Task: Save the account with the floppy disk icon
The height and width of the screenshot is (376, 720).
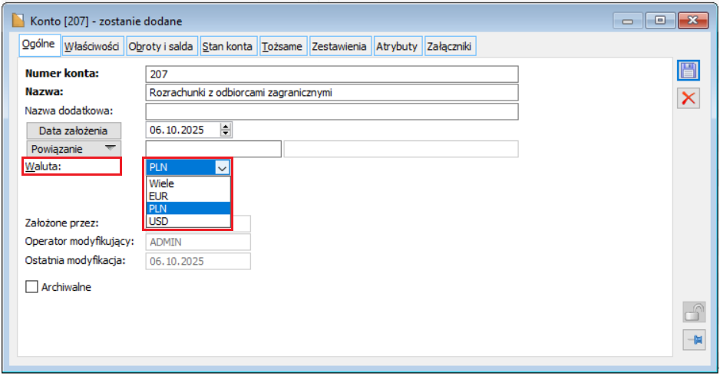Action: (688, 71)
